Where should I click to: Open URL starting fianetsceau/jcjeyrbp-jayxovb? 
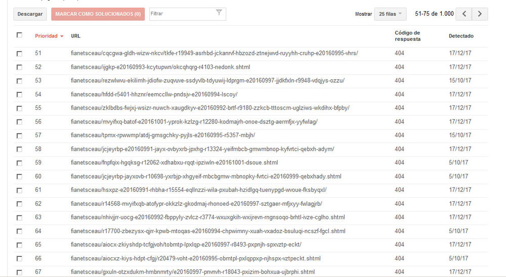point(206,176)
